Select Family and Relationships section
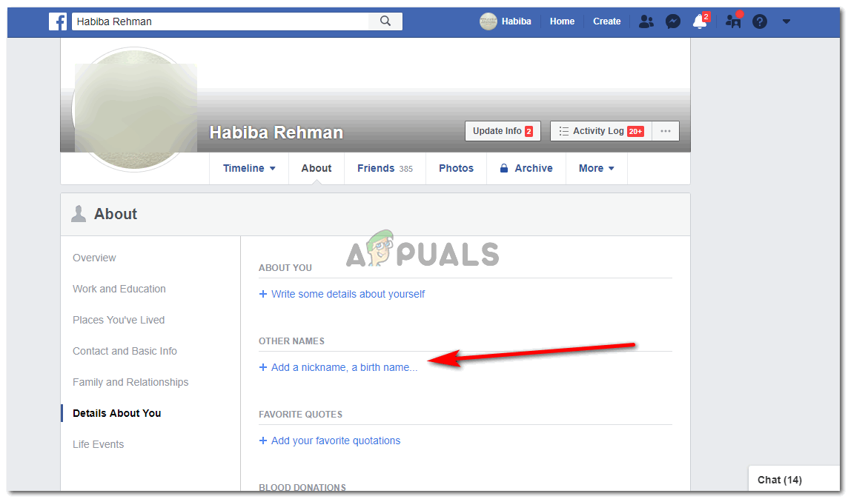This screenshot has width=848, height=499. (x=130, y=382)
